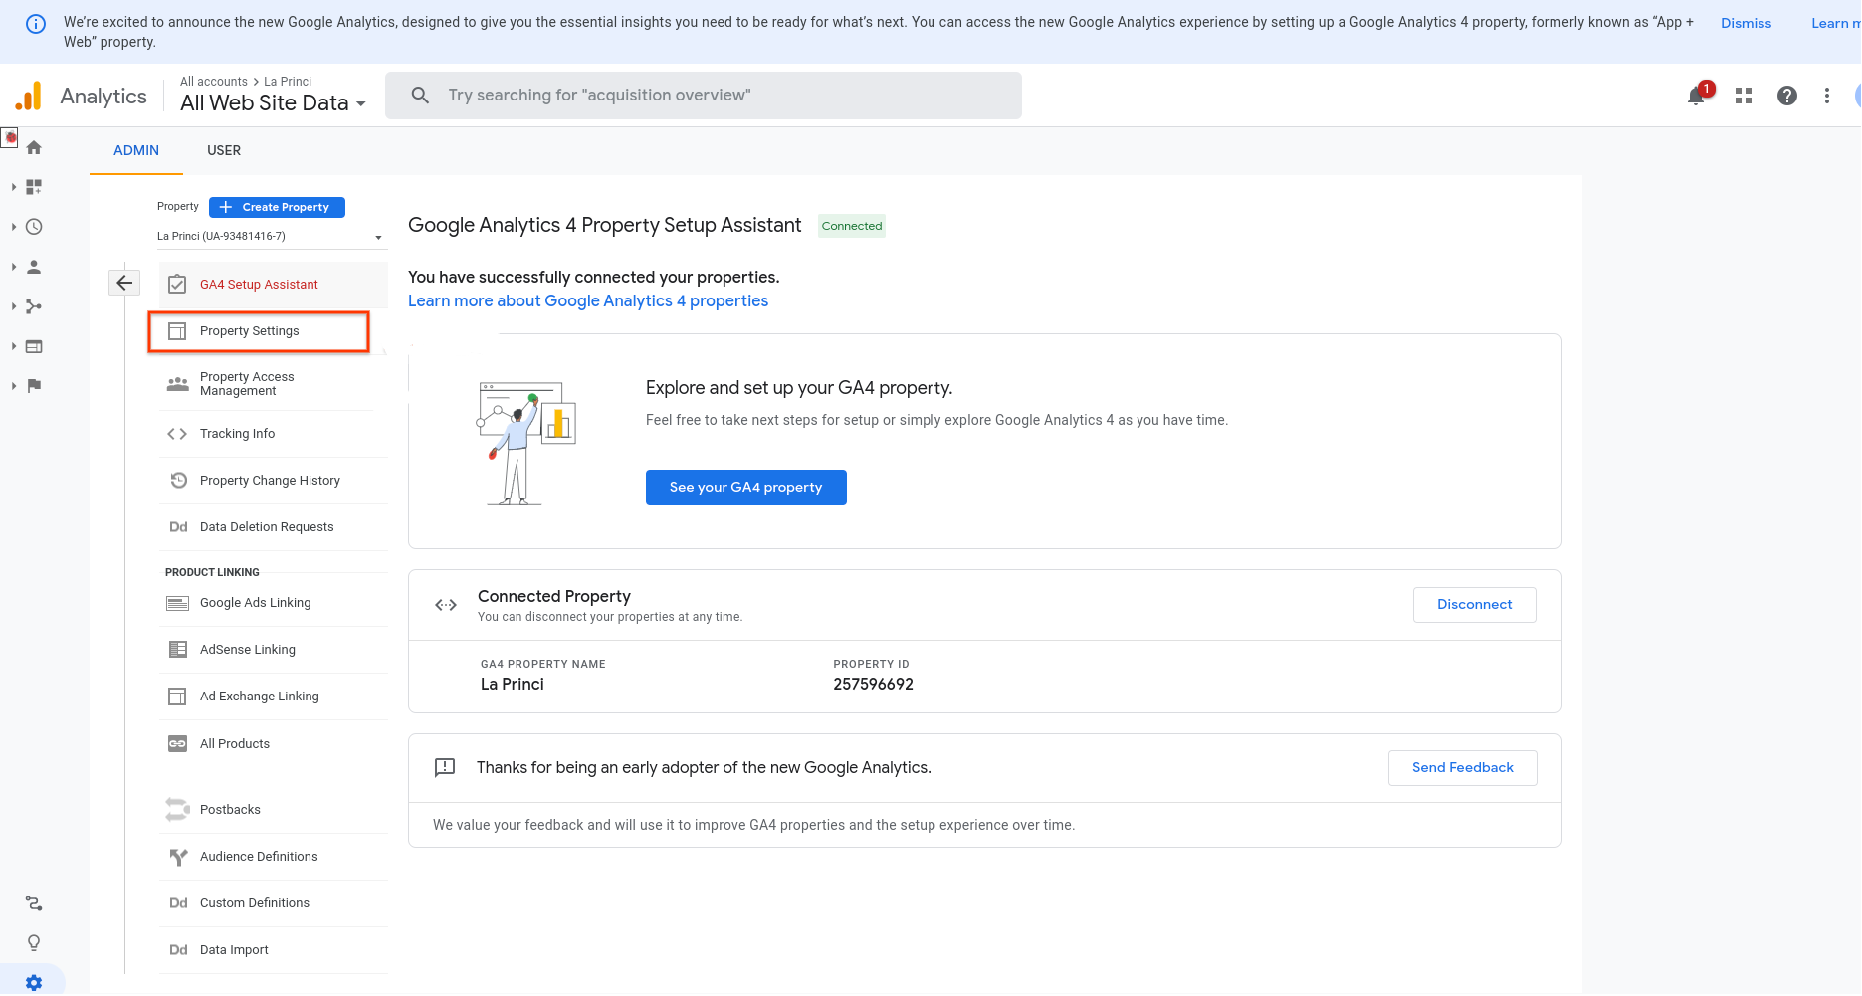
Task: Click the Google Analytics logo
Action: [x=30, y=96]
